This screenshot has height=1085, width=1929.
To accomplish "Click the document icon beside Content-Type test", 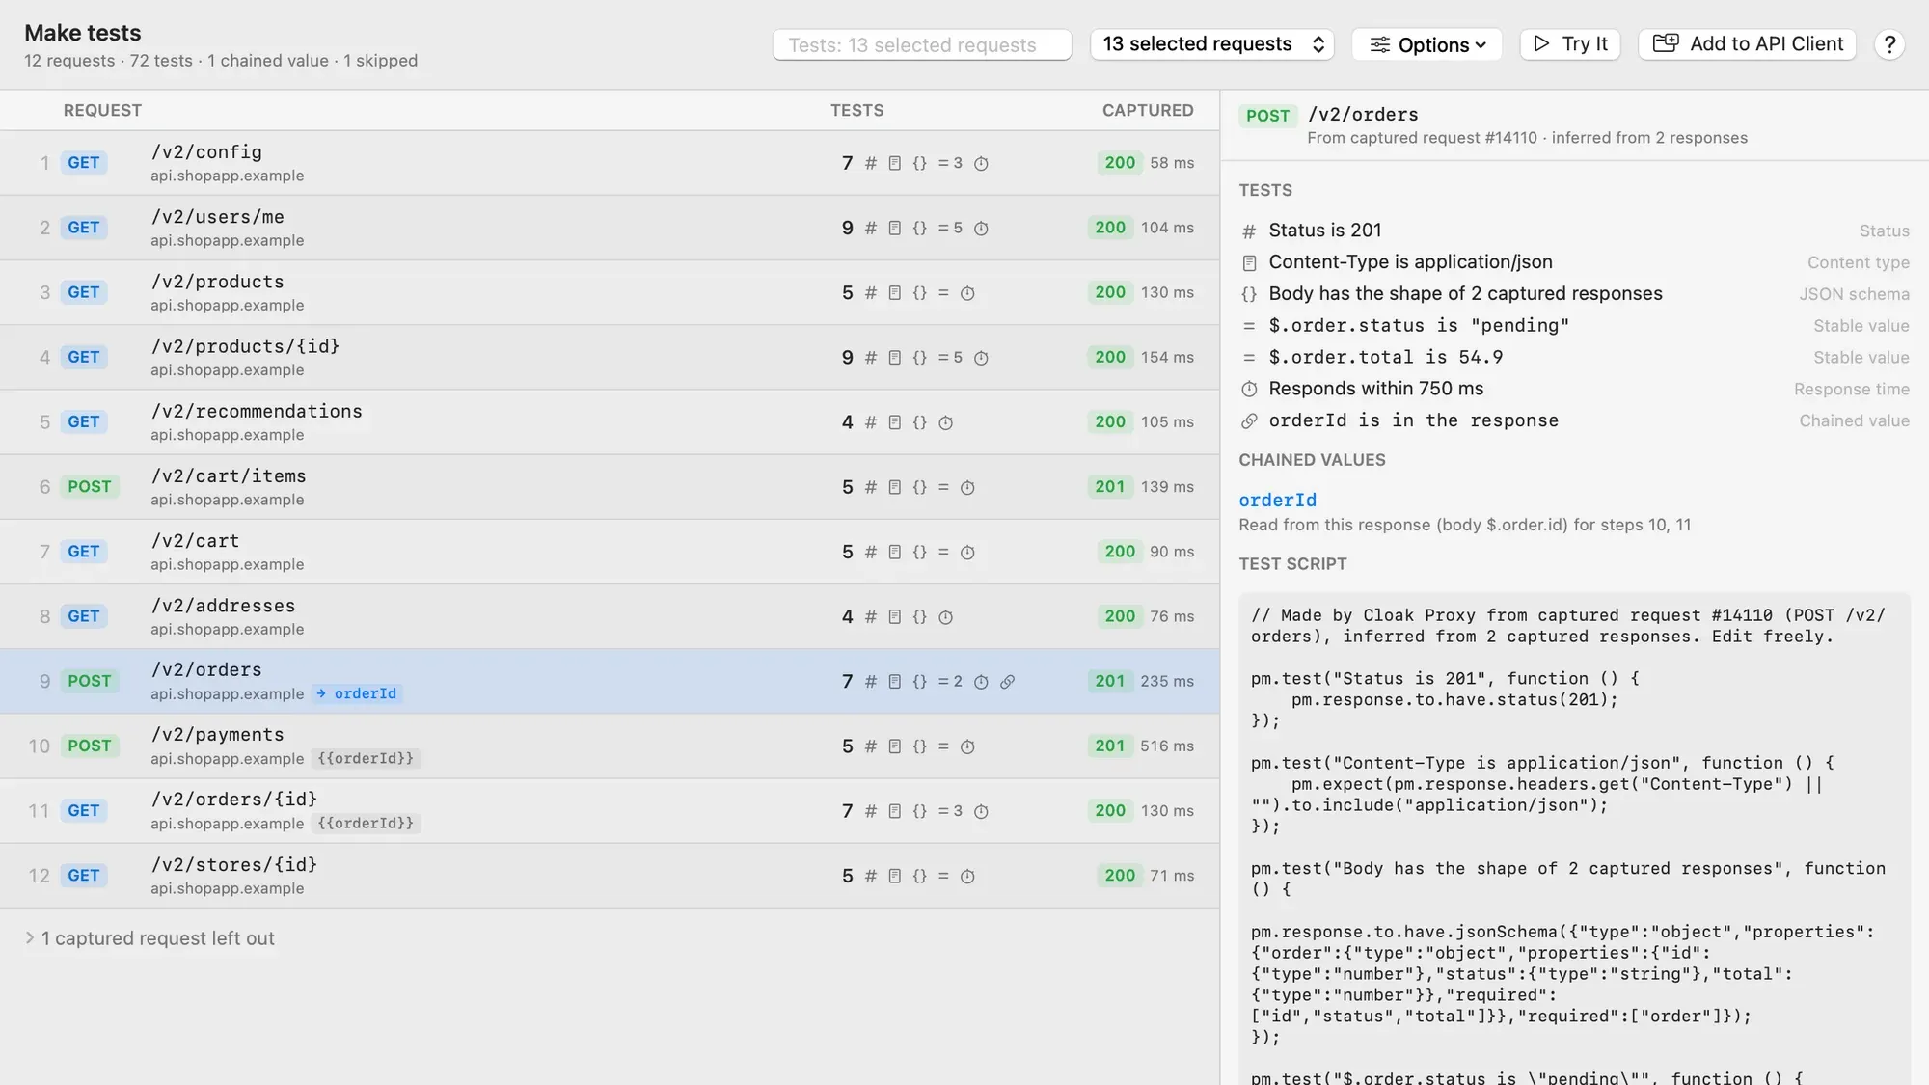I will [x=1249, y=262].
